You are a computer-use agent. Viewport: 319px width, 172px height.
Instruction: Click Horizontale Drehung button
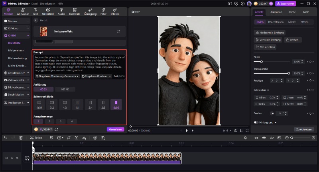(270, 33)
